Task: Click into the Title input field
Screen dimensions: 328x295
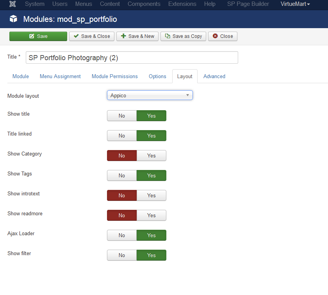Action: tap(132, 57)
